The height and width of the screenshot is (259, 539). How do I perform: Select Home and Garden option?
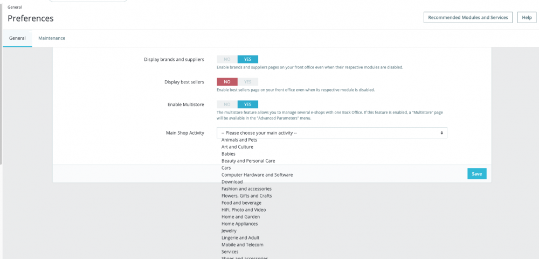(240, 217)
